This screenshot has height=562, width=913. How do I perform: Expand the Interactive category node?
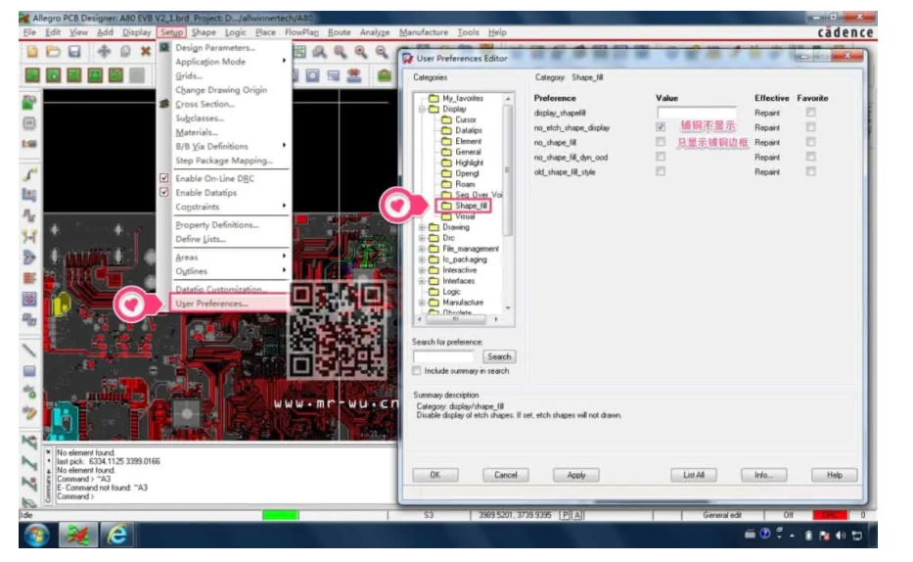[x=422, y=270]
